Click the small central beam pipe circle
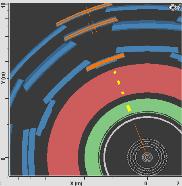The image size is (182, 186). [147, 157]
